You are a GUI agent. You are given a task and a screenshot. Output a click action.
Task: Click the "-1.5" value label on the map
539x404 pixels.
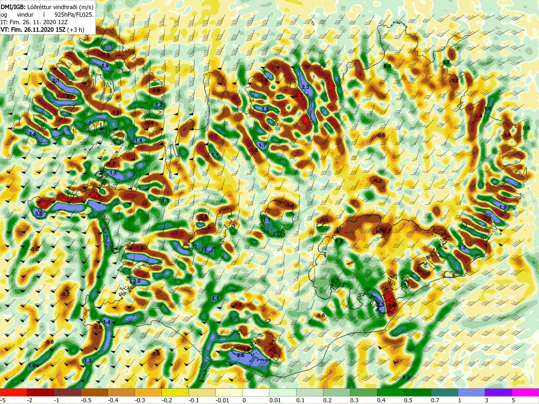click(x=238, y=305)
